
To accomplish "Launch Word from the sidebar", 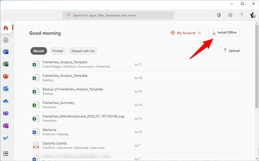I will [6, 52].
